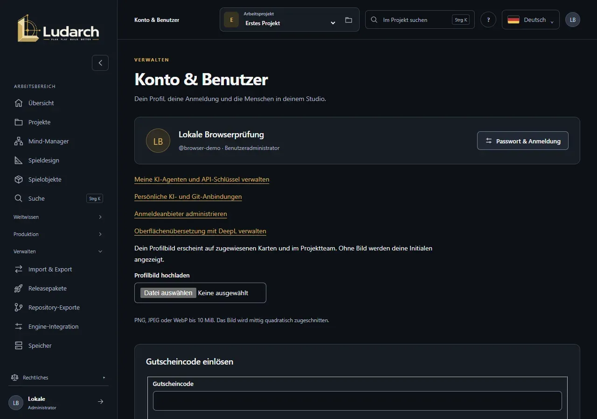This screenshot has width=597, height=419.
Task: Open the Engine-Integration page
Action: (x=58, y=326)
